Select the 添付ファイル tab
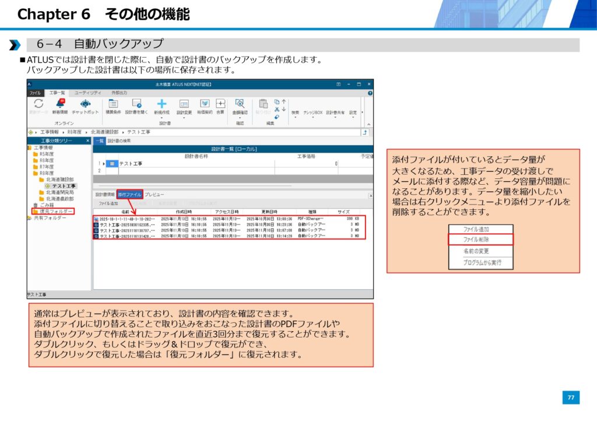 tap(129, 194)
